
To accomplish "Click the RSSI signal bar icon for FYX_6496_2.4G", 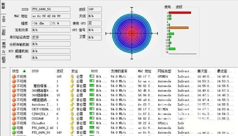I will point(92,128).
